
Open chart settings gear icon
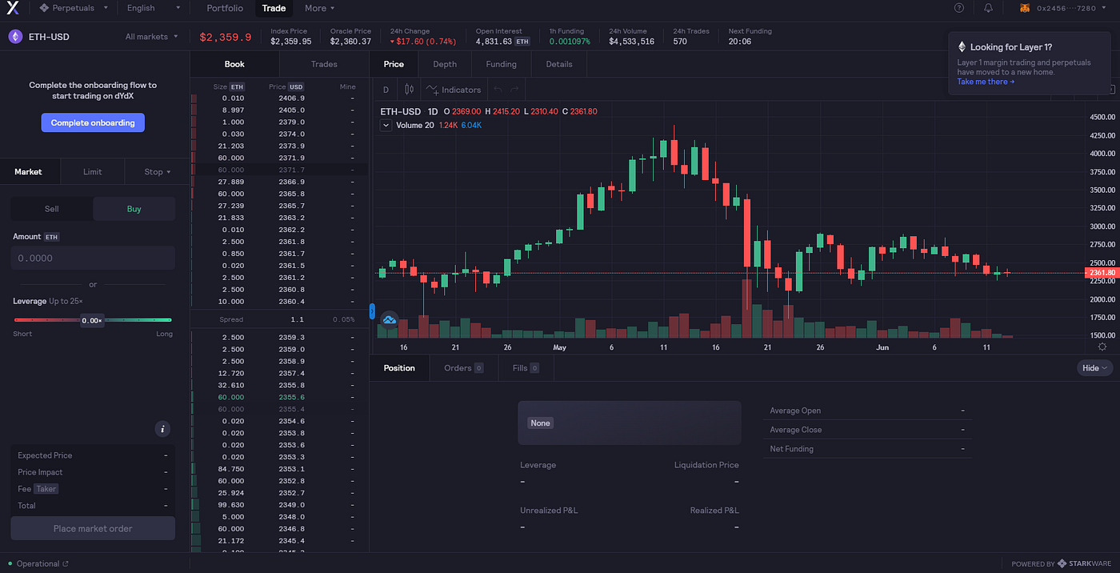click(x=1102, y=347)
